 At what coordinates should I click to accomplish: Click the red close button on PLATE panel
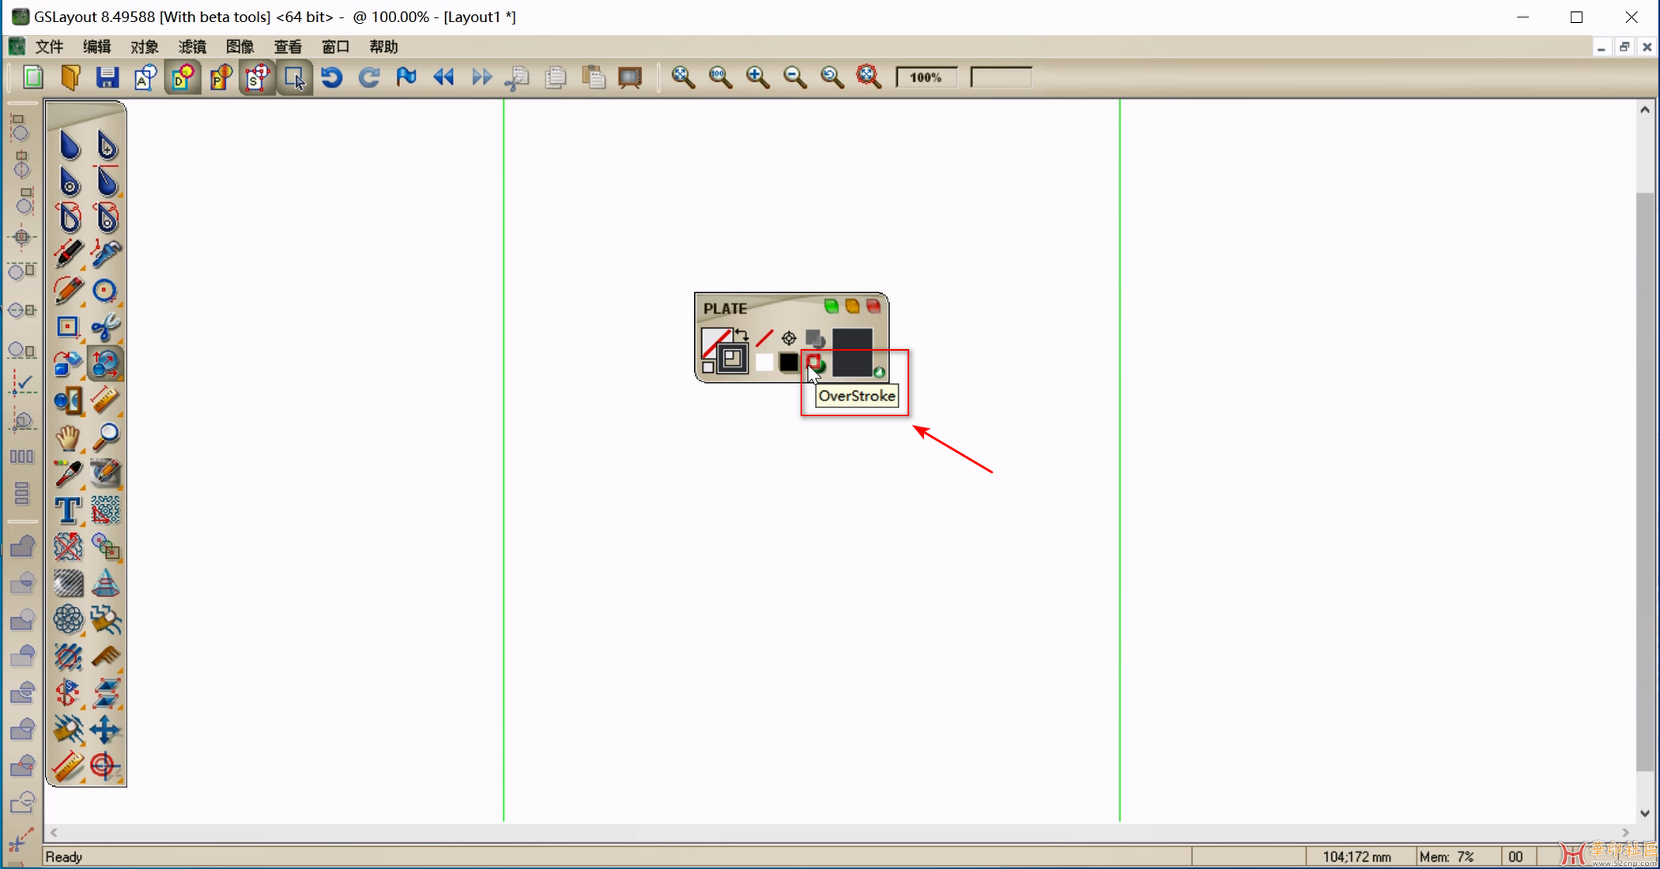(x=873, y=307)
